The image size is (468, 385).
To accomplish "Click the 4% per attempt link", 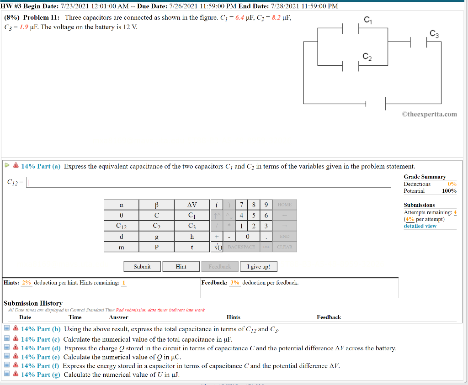I will (x=410, y=219).
